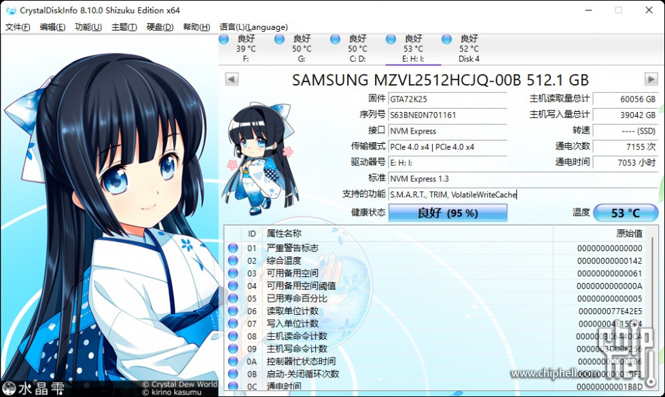Viewport: 665px width, 397px height.
Task: Click the power on hours 7053 小时
Action: (x=626, y=163)
